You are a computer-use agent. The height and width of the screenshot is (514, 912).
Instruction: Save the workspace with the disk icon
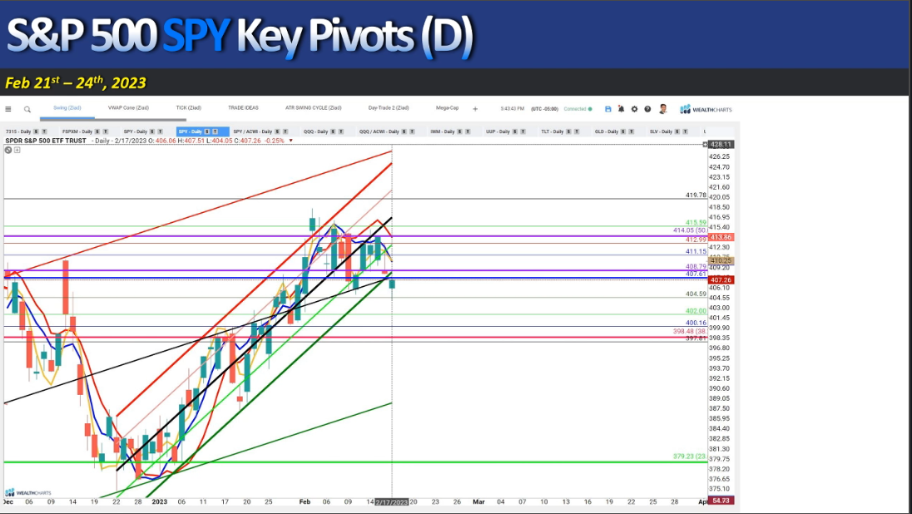point(607,109)
